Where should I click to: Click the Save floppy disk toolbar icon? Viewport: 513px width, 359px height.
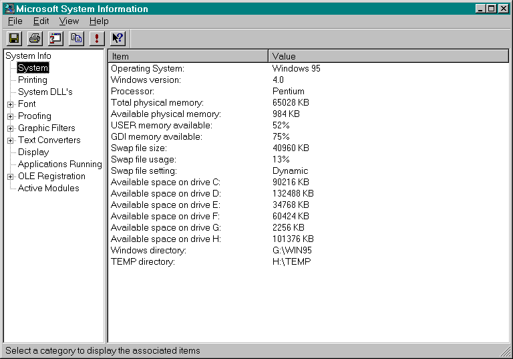click(x=14, y=39)
